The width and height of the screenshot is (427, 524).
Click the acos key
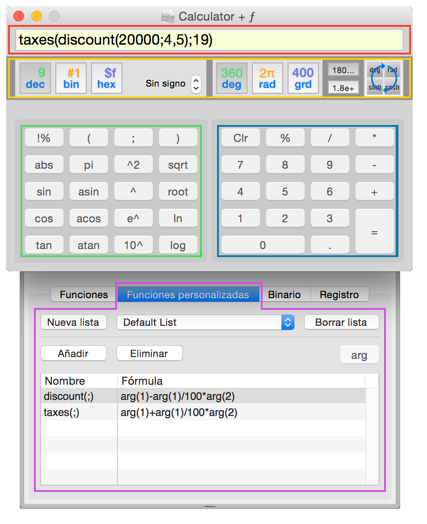88,218
